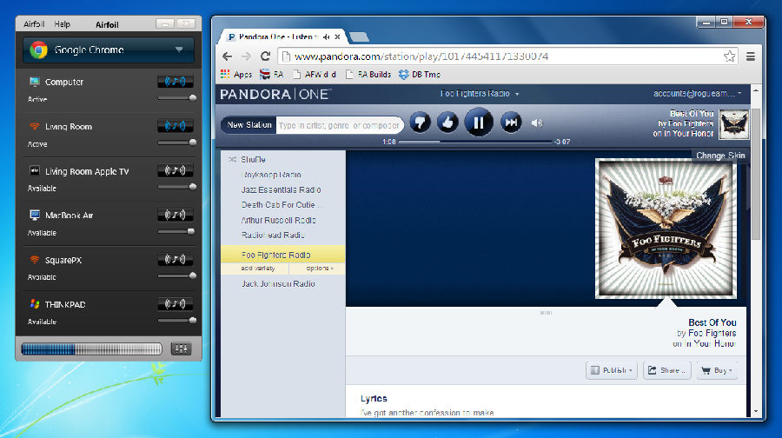Screen dimensions: 782x438
Task: Enable transmit to Living Room Apple TV
Action: 175,170
